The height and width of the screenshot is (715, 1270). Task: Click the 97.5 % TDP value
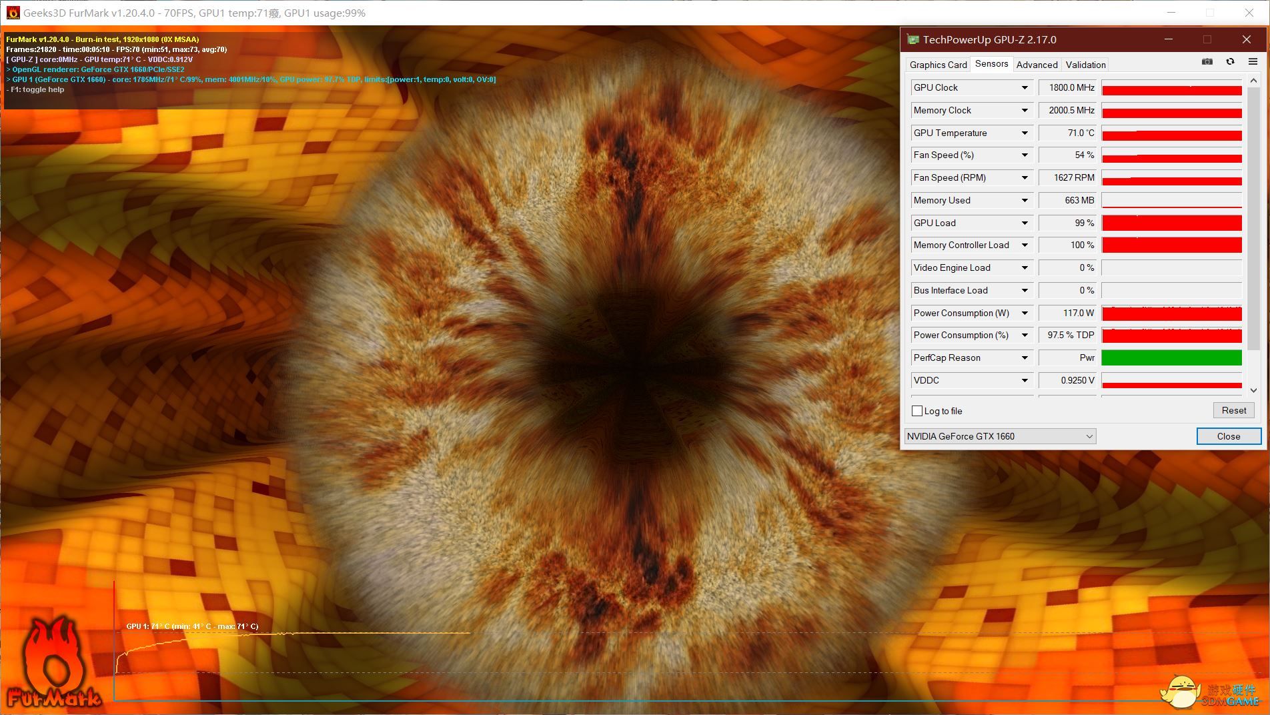(x=1067, y=335)
